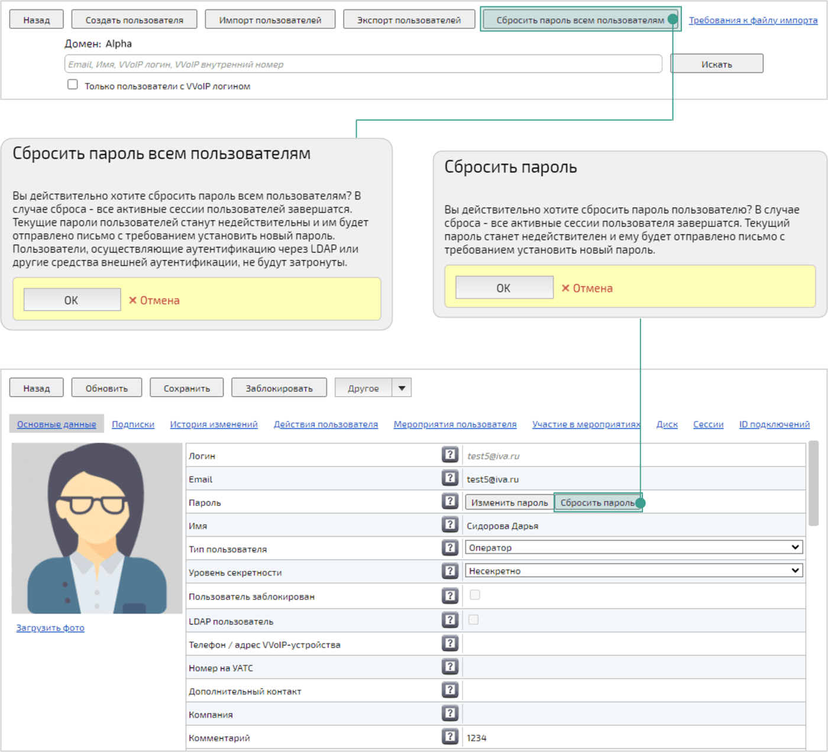
Task: Show help for Уровень секретности
Action: (x=449, y=571)
